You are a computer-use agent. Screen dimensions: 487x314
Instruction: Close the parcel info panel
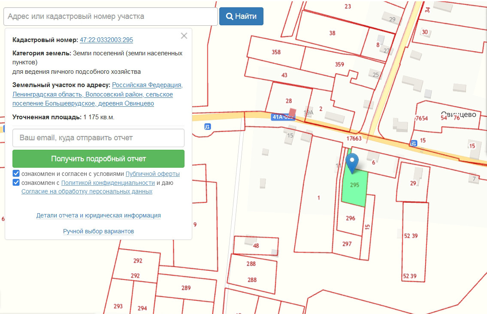[184, 36]
